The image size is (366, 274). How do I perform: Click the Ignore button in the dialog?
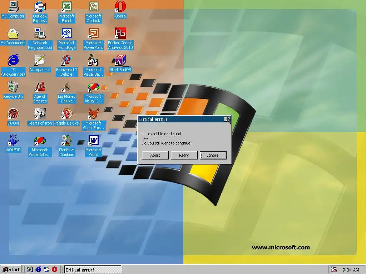pyautogui.click(x=213, y=155)
